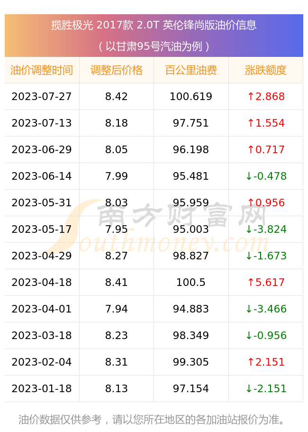The width and height of the screenshot is (308, 432).
Task: Select the 2023-04-29 date cell
Action: tap(42, 256)
